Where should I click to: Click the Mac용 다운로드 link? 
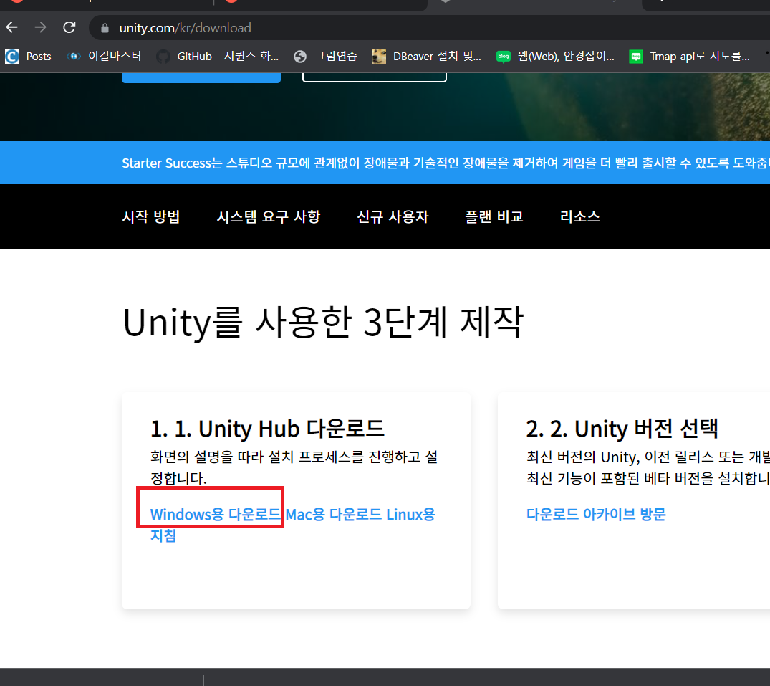[x=334, y=515]
